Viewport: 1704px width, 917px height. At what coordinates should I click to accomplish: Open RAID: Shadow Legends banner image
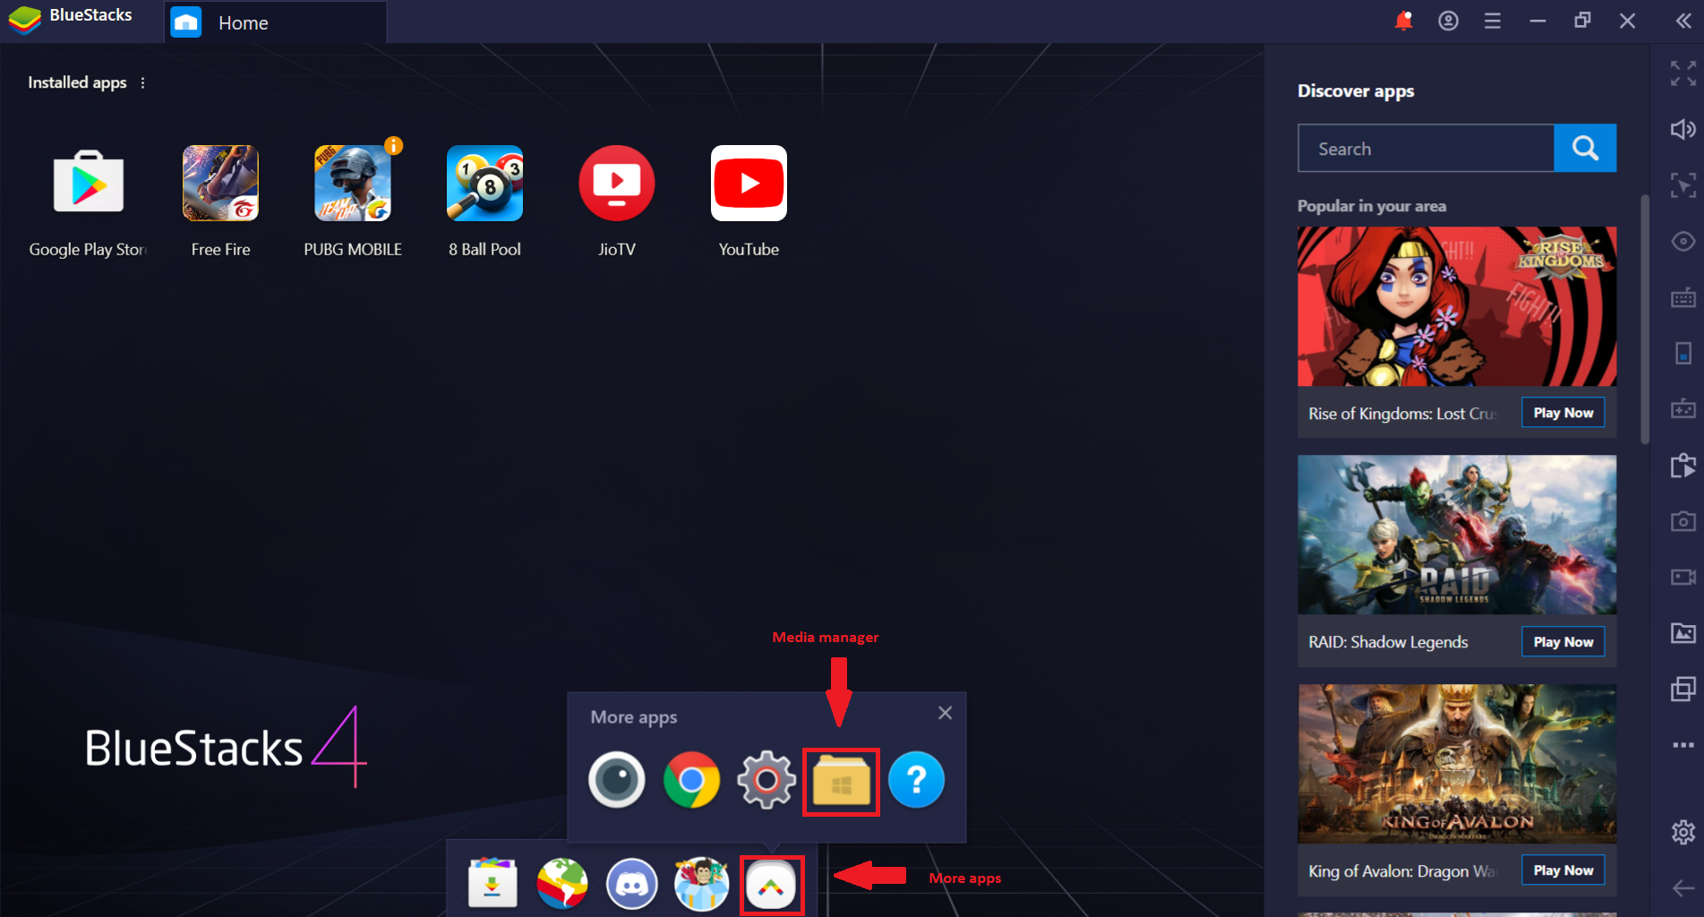click(x=1457, y=535)
